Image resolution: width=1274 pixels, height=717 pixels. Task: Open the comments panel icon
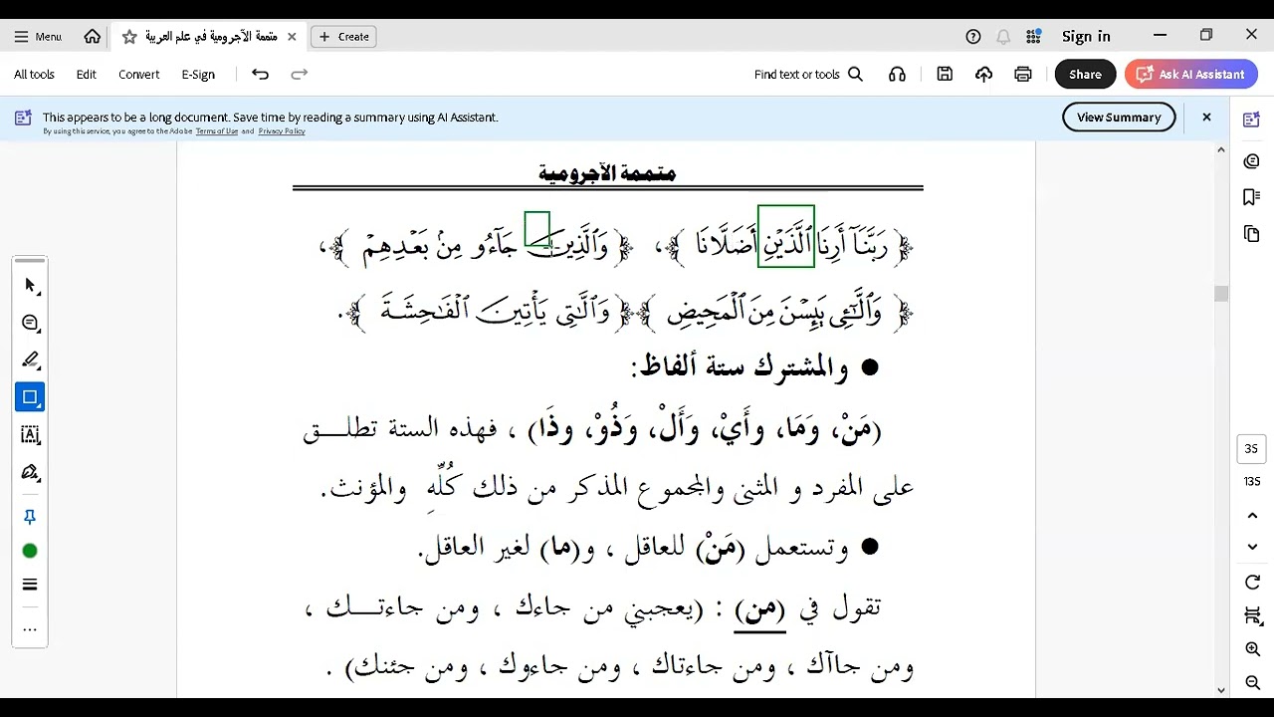(1252, 161)
